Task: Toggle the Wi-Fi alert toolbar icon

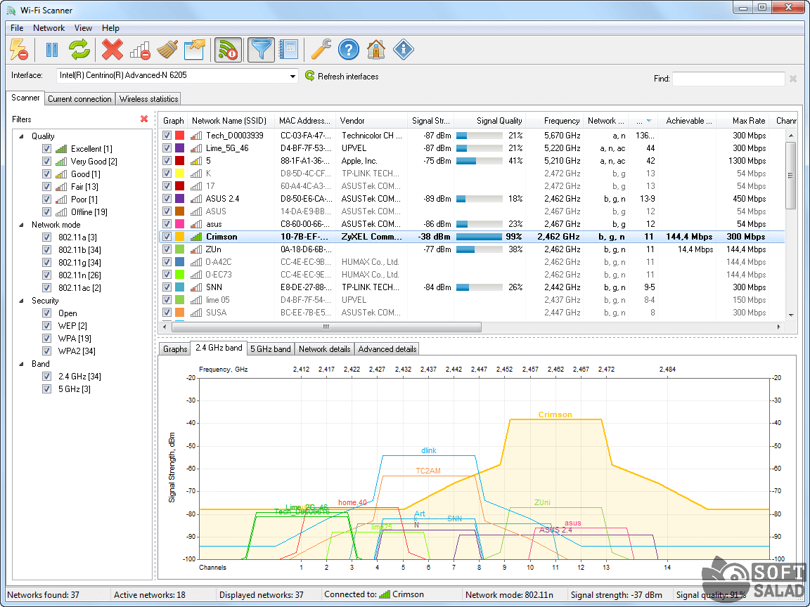Action: pos(228,50)
